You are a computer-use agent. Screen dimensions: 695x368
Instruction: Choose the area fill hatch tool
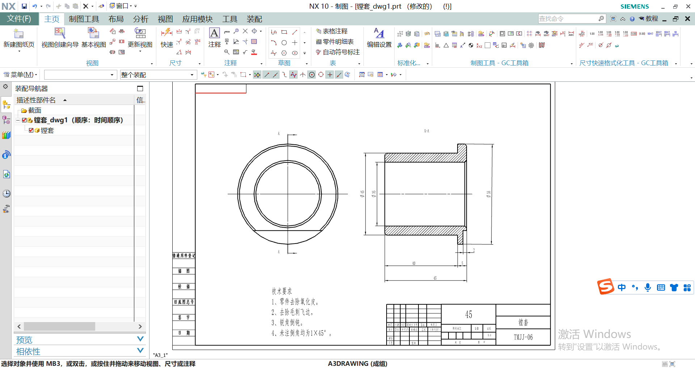coord(254,42)
